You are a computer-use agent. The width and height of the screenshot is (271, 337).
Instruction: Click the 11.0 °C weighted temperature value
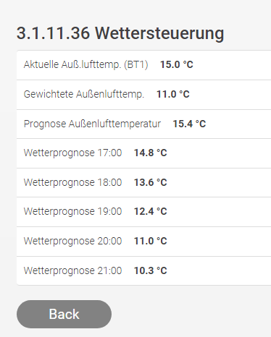pos(173,94)
